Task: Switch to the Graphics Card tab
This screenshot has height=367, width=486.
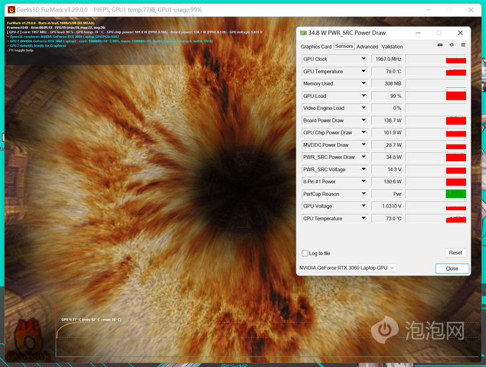Action: pos(316,47)
